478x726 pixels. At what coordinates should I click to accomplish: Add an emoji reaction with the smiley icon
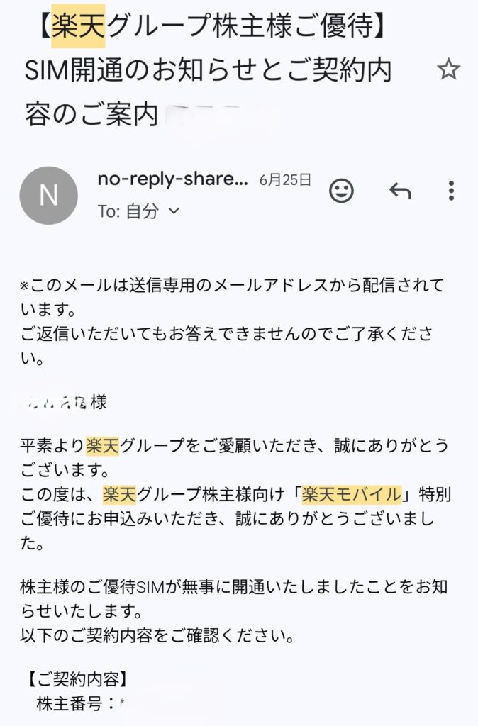point(341,191)
